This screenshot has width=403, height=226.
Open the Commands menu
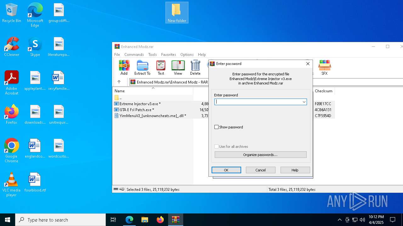134,54
